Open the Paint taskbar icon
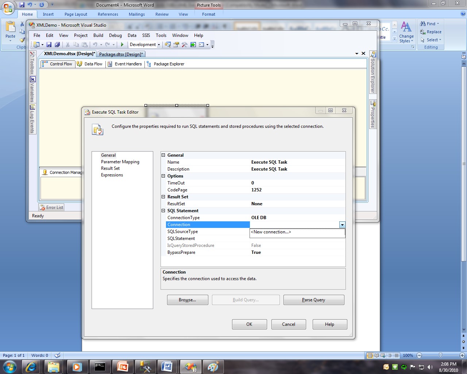Viewport: 467px width, 374px height. (212, 366)
